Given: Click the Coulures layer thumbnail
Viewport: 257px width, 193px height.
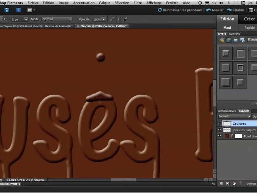Looking at the screenshot, I should (x=227, y=123).
